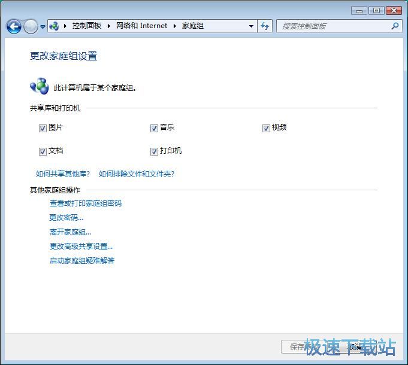Open the address bar previous locations dropdown
This screenshot has width=408, height=365.
coord(251,26)
